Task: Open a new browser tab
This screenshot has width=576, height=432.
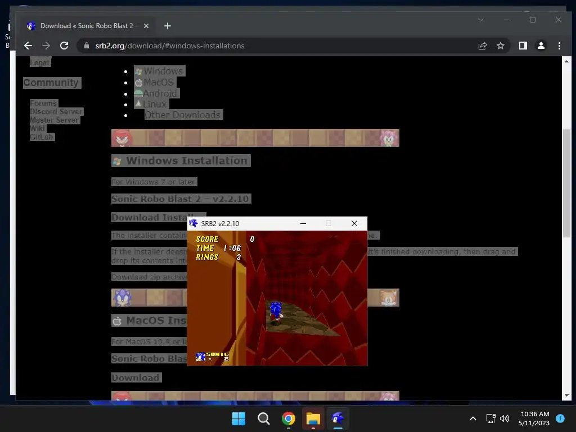Action: pyautogui.click(x=168, y=26)
